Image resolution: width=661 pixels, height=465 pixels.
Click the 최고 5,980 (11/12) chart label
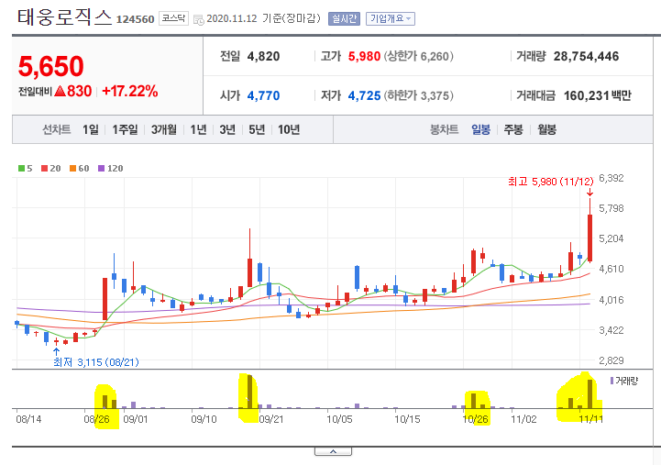click(551, 182)
